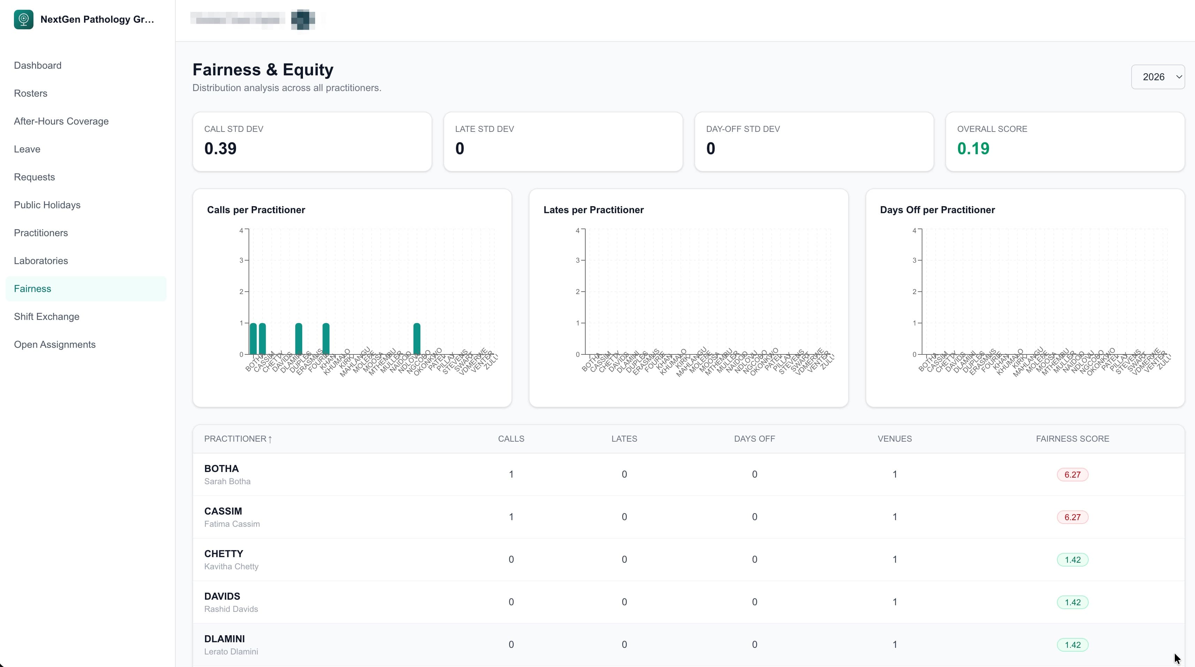
Task: Navigate to Laboratories
Action: click(41, 260)
